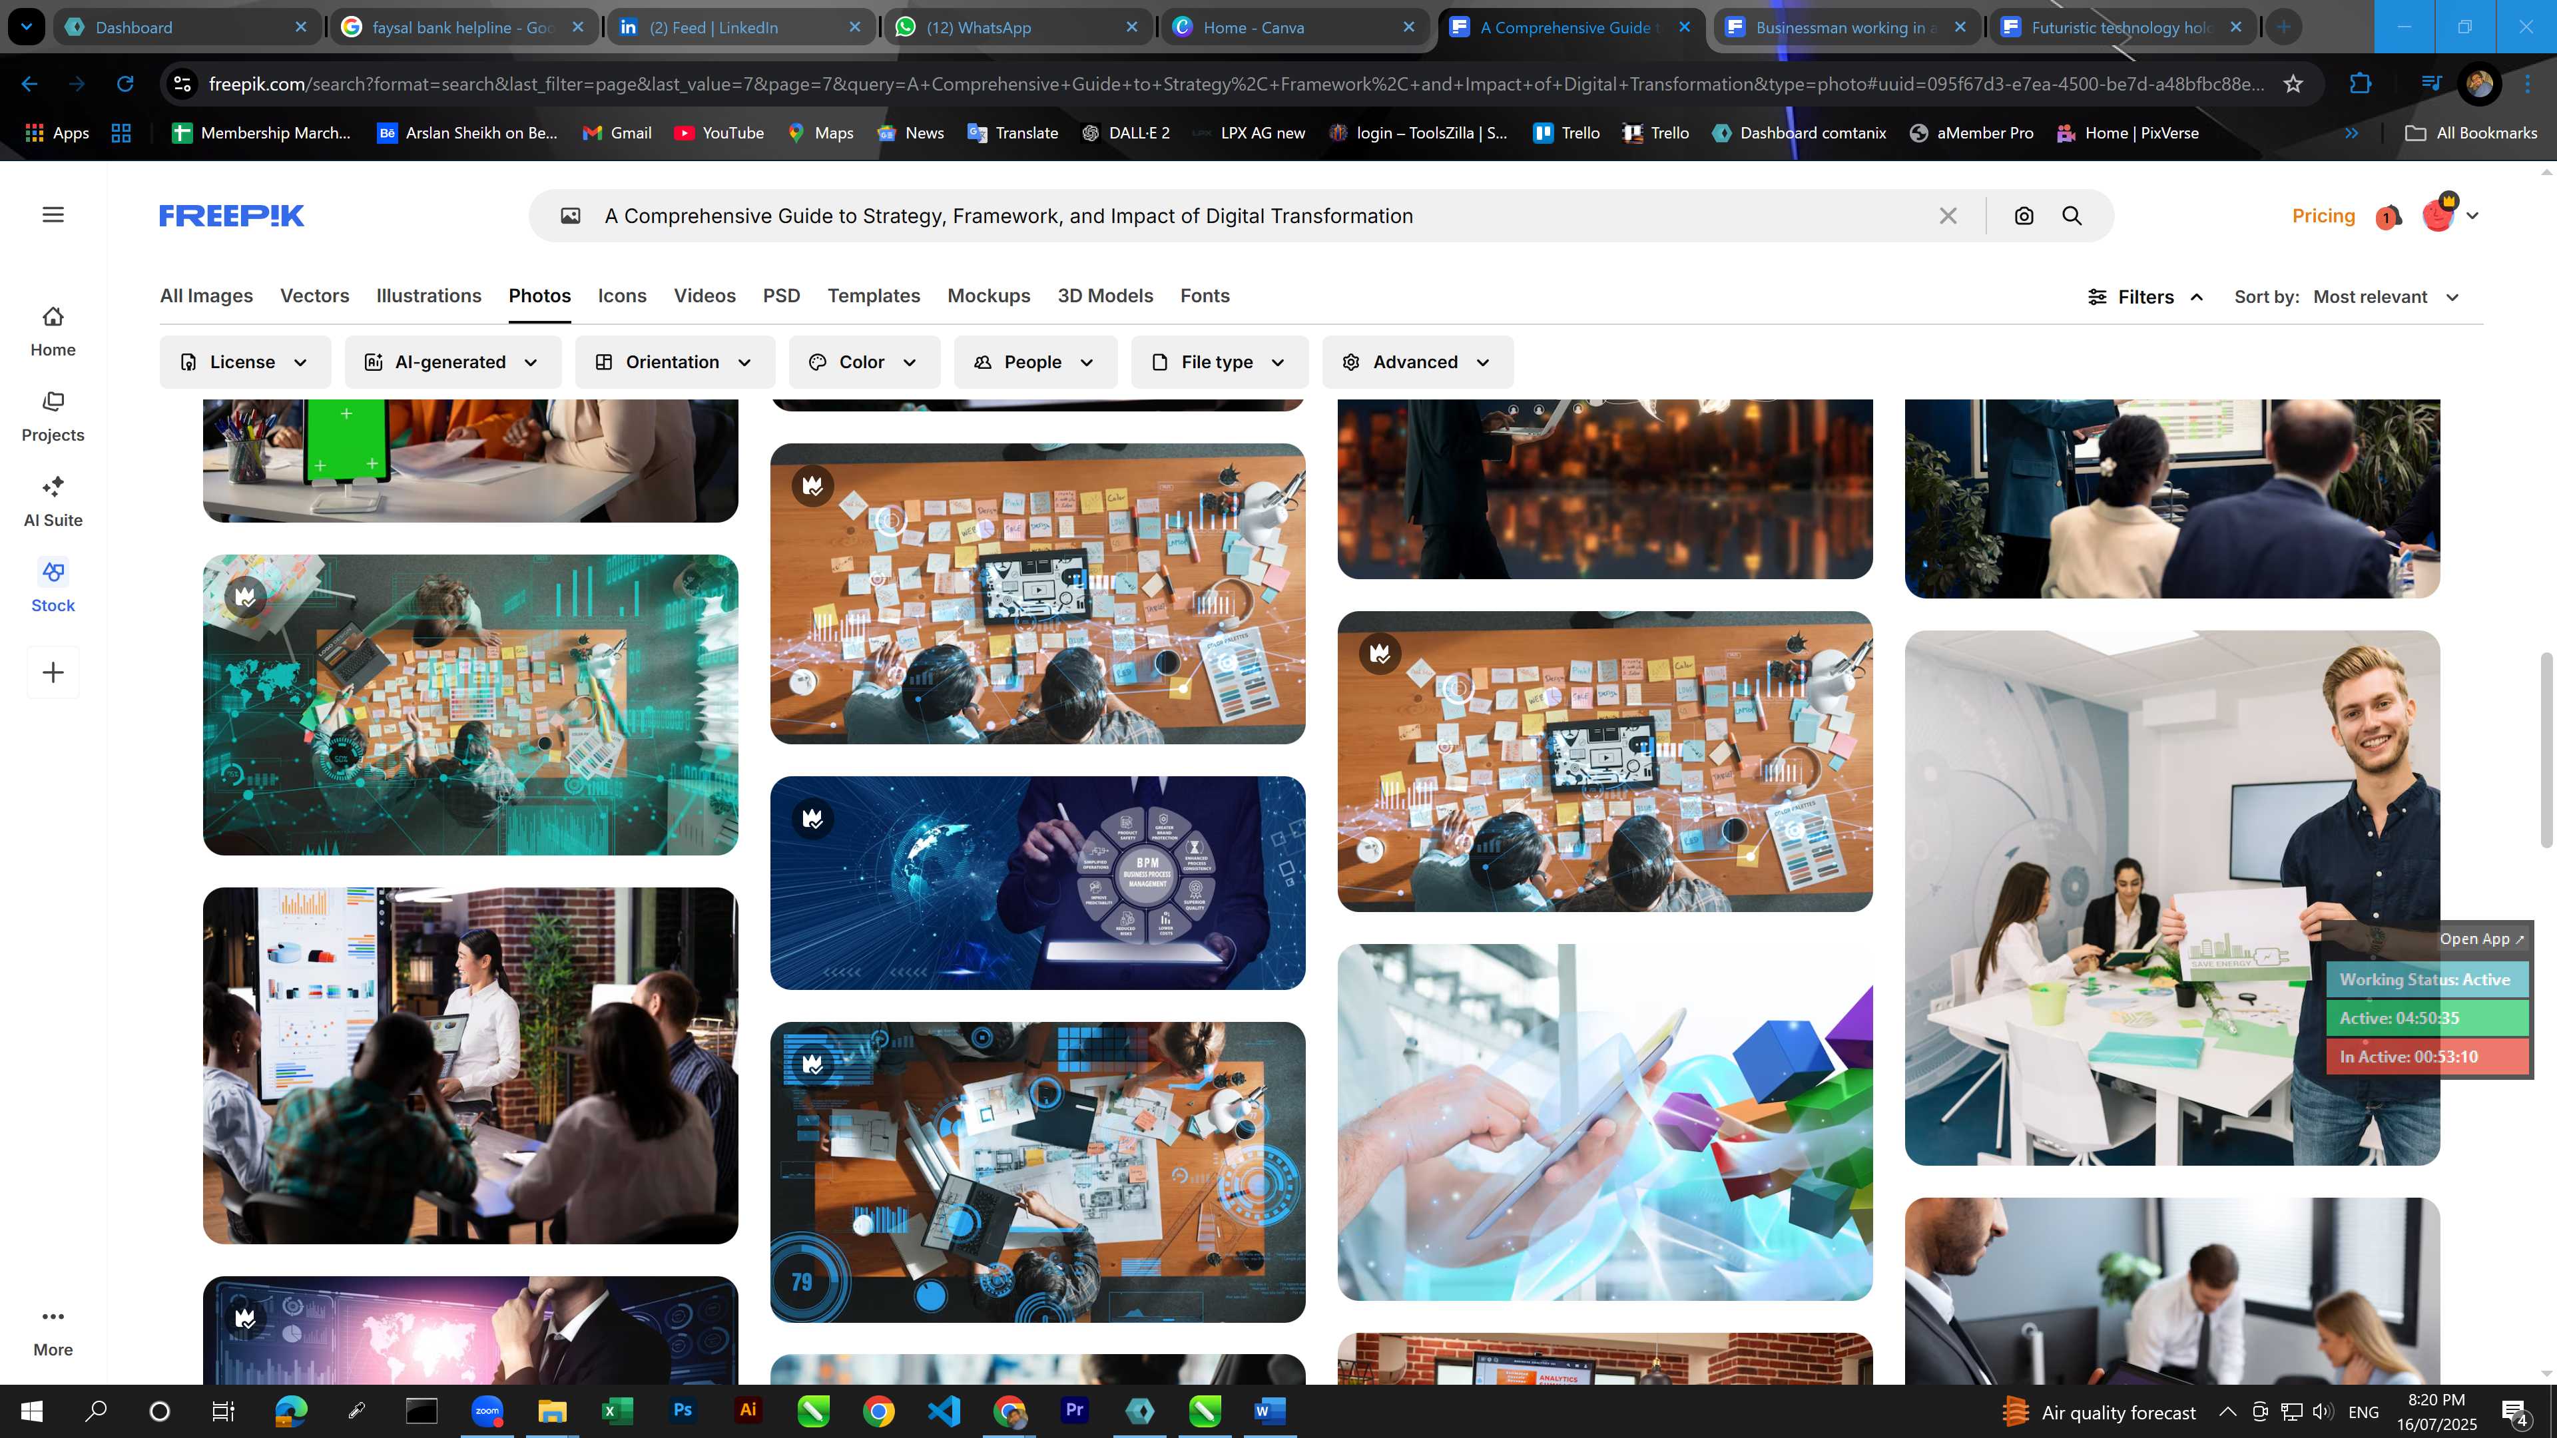Open the notifications icon with badge 1
2557x1438 pixels.
click(2389, 215)
